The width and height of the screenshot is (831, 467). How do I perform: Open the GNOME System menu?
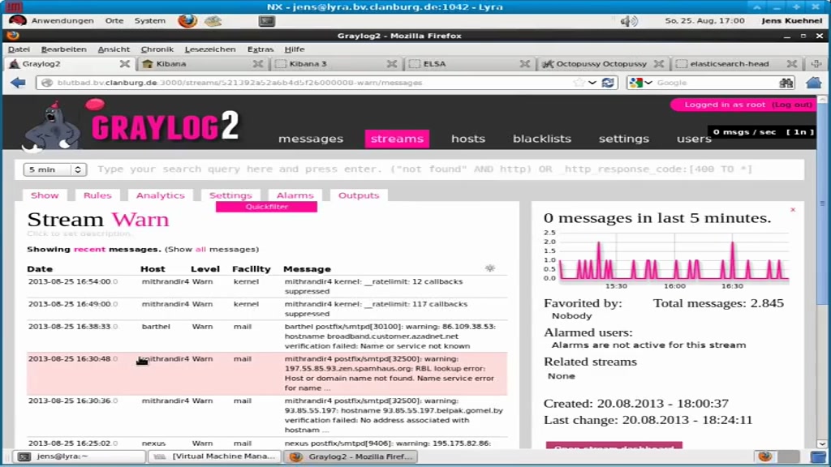point(150,20)
